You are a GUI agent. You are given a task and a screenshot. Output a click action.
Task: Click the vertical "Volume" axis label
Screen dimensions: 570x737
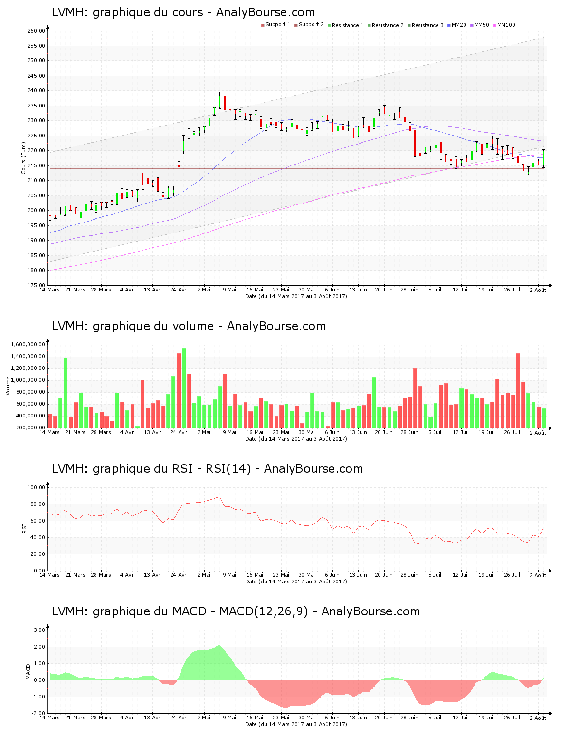8,386
